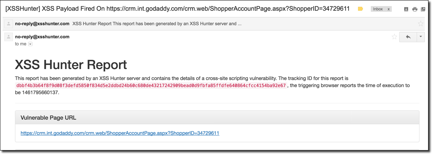Star the expanded xsshunter message
This screenshot has height=154, width=432.
[394, 37]
